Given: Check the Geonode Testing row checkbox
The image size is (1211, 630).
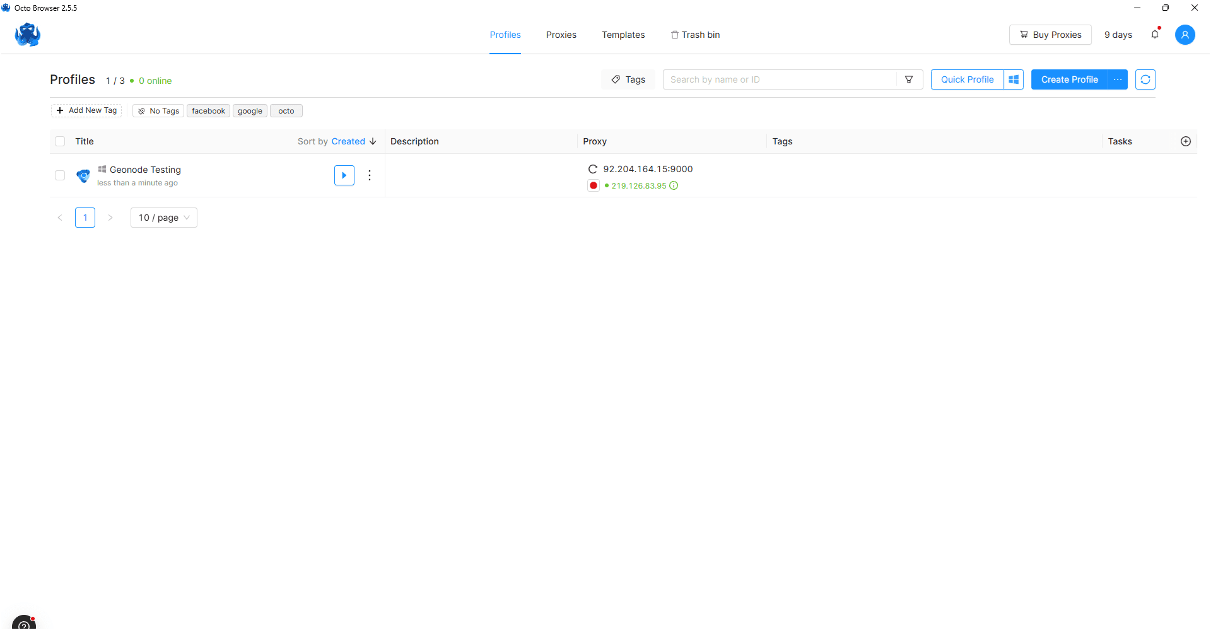Looking at the screenshot, I should click(x=60, y=175).
